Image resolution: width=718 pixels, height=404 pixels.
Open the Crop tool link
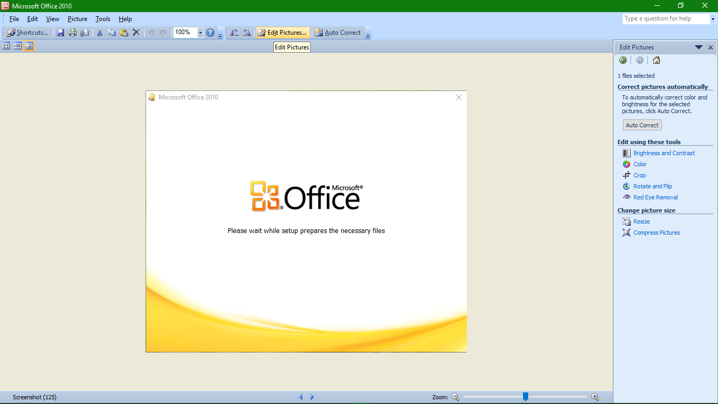pyautogui.click(x=634, y=175)
